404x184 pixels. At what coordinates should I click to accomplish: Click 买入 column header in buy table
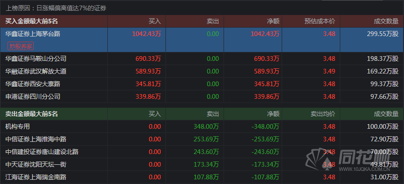pos(155,22)
